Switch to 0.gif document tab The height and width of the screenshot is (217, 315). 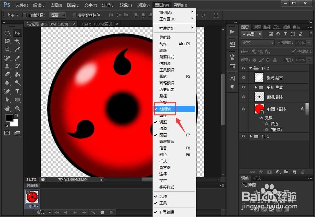pos(97,24)
